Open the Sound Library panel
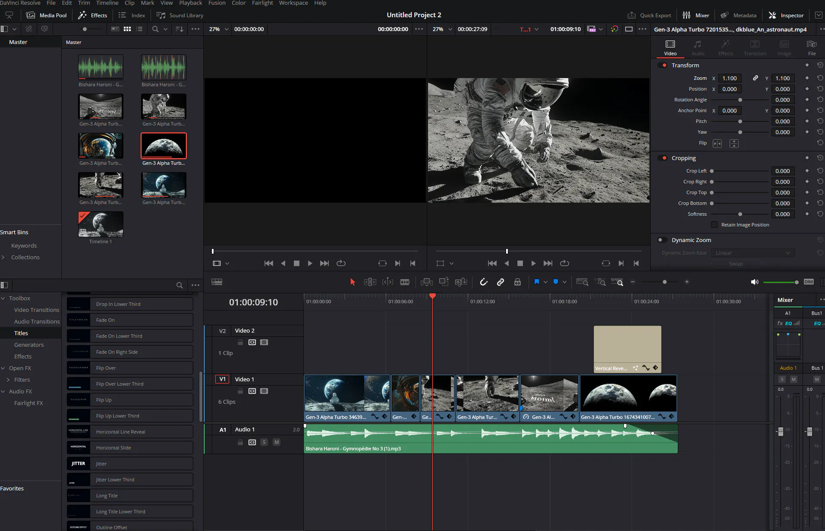The image size is (825, 531). tap(179, 16)
